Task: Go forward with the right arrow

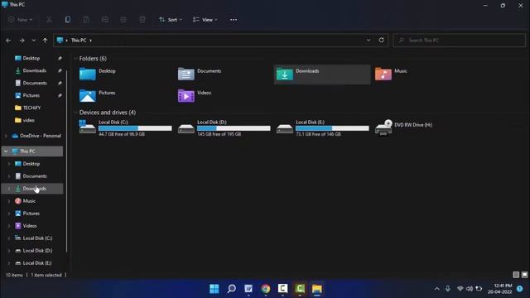Action: [22, 41]
